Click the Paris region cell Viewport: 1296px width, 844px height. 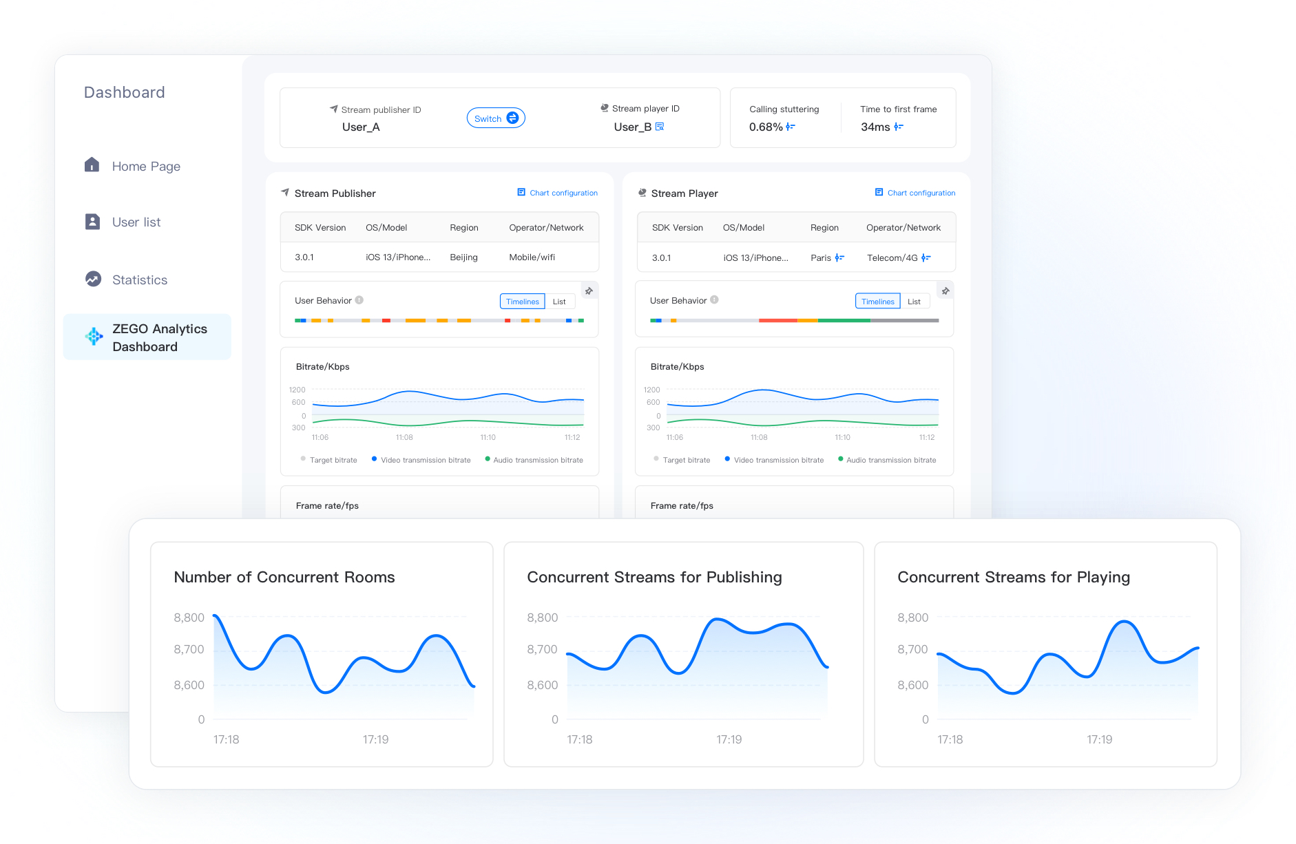coord(820,257)
